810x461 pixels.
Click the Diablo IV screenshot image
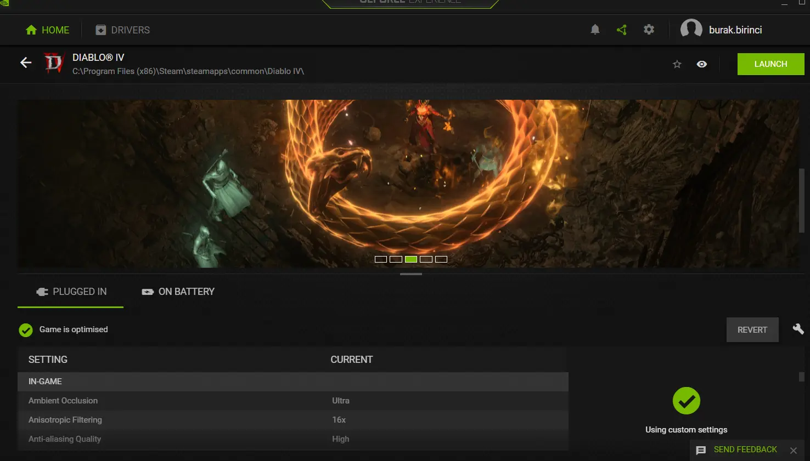click(x=408, y=184)
